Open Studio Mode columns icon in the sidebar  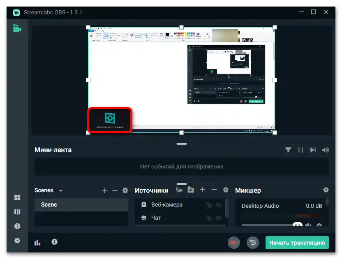(x=17, y=211)
